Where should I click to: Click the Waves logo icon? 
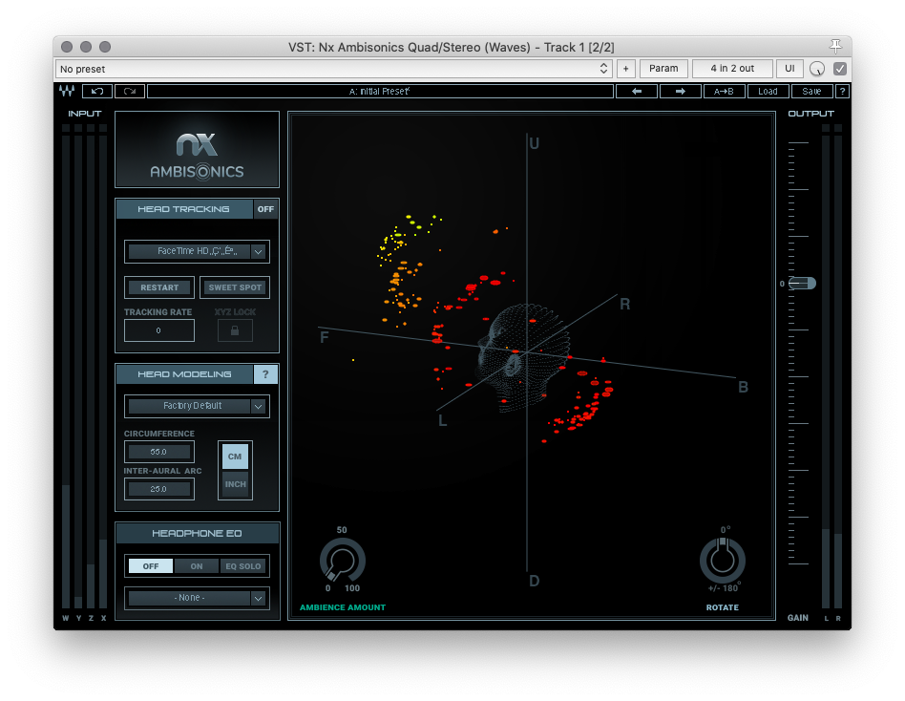[67, 91]
